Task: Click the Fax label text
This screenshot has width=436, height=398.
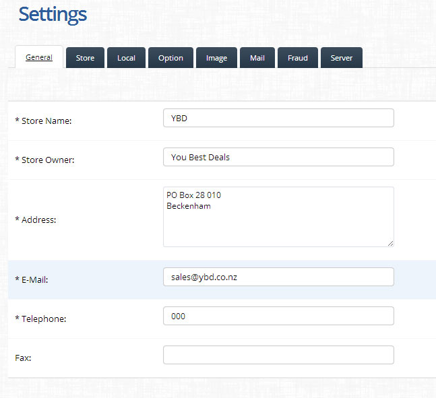Action: [23, 358]
